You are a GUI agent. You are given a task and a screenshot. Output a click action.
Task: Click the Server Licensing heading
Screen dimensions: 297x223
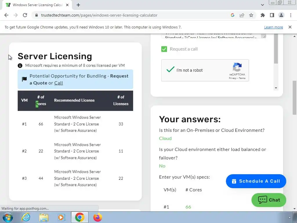[55, 56]
